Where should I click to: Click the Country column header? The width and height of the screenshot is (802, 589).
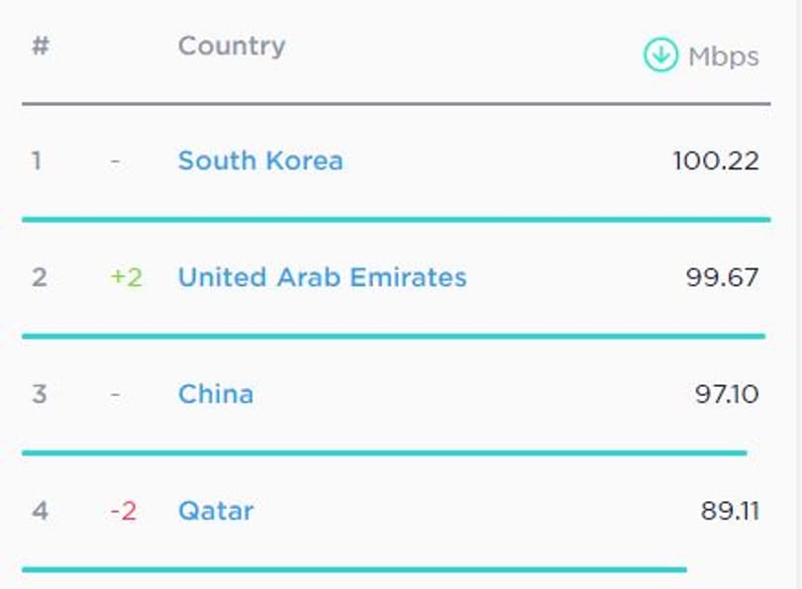click(x=232, y=48)
